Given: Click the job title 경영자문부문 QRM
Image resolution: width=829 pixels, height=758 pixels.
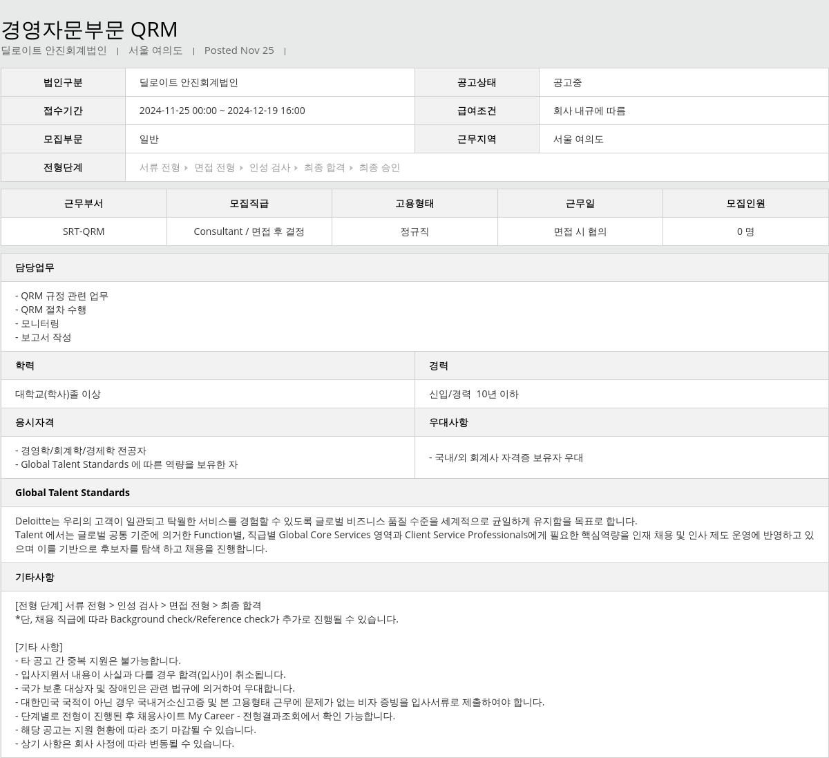Looking at the screenshot, I should tap(89, 29).
